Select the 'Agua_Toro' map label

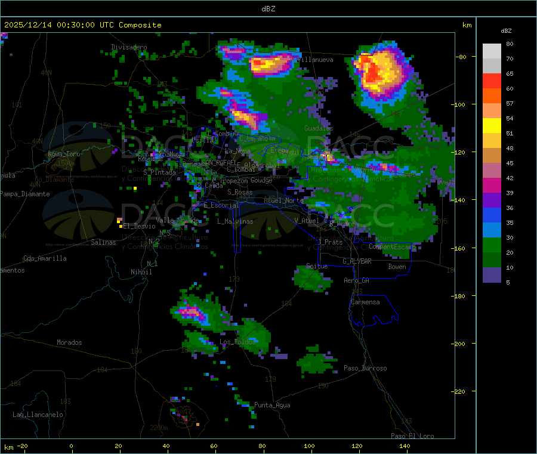point(64,154)
